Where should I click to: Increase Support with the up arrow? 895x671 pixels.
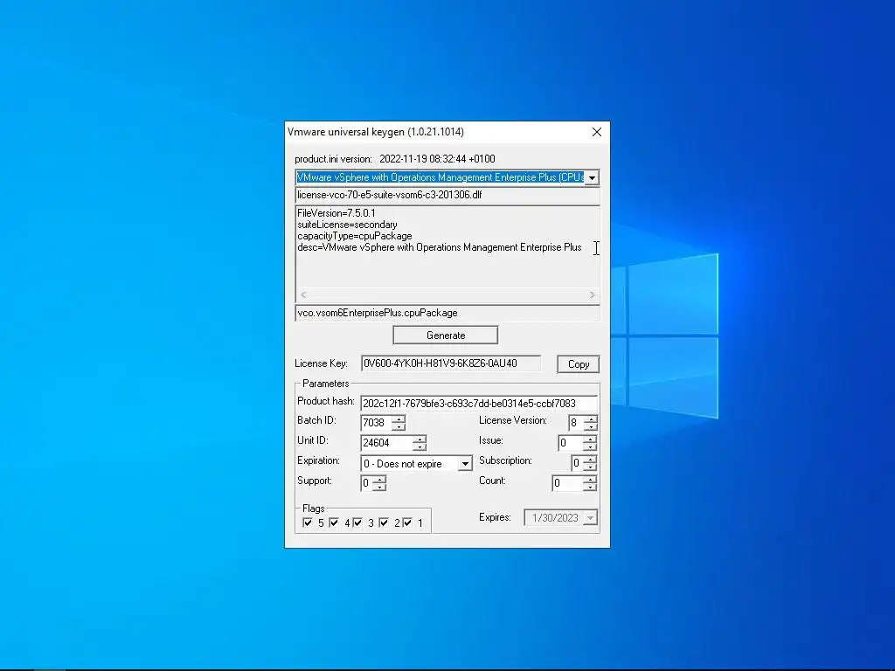pyautogui.click(x=379, y=480)
